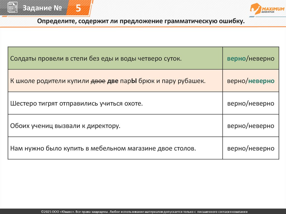
Task: Select the sentence 'Шестеро тигрят отправились учиться охоте'
Action: click(x=77, y=103)
